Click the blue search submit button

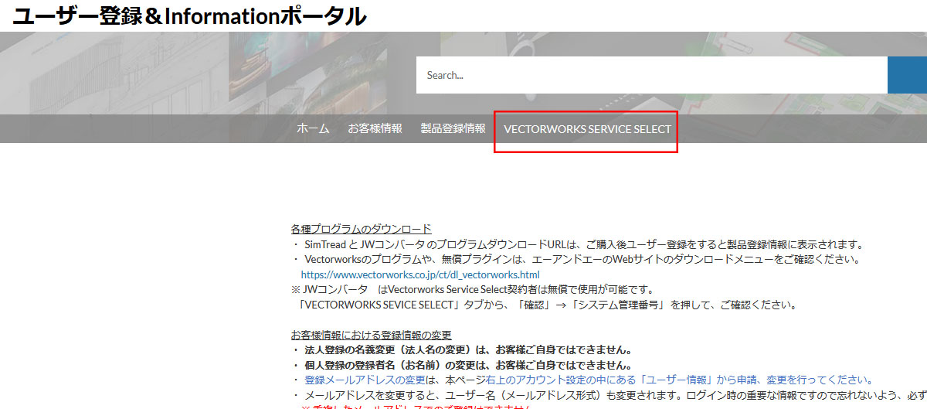907,75
